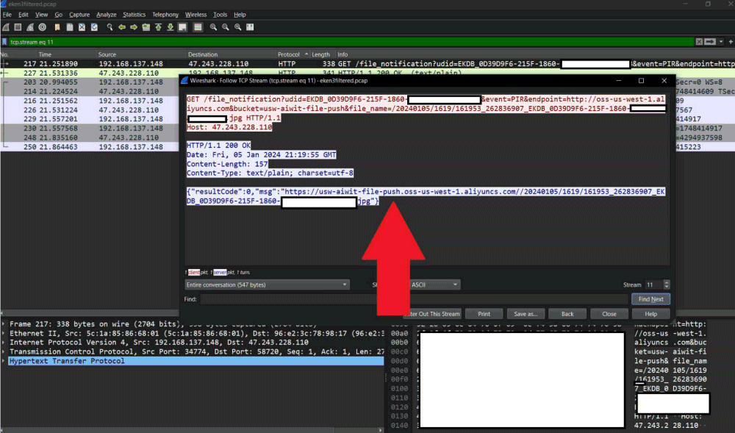
Task: Sort packets by the Length column
Action: tap(320, 54)
